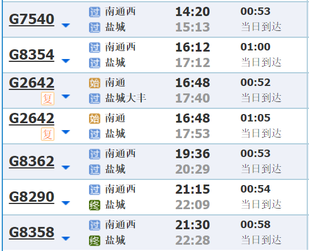Open train G8358 details link
Screen dimensions: 309x251
32,233
